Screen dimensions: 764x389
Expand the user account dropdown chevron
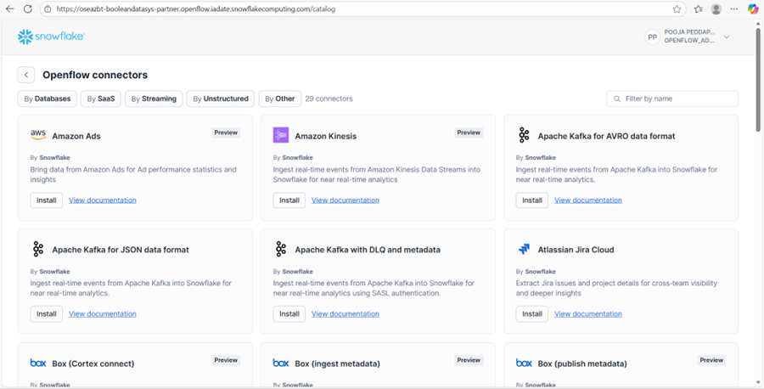[x=727, y=37]
